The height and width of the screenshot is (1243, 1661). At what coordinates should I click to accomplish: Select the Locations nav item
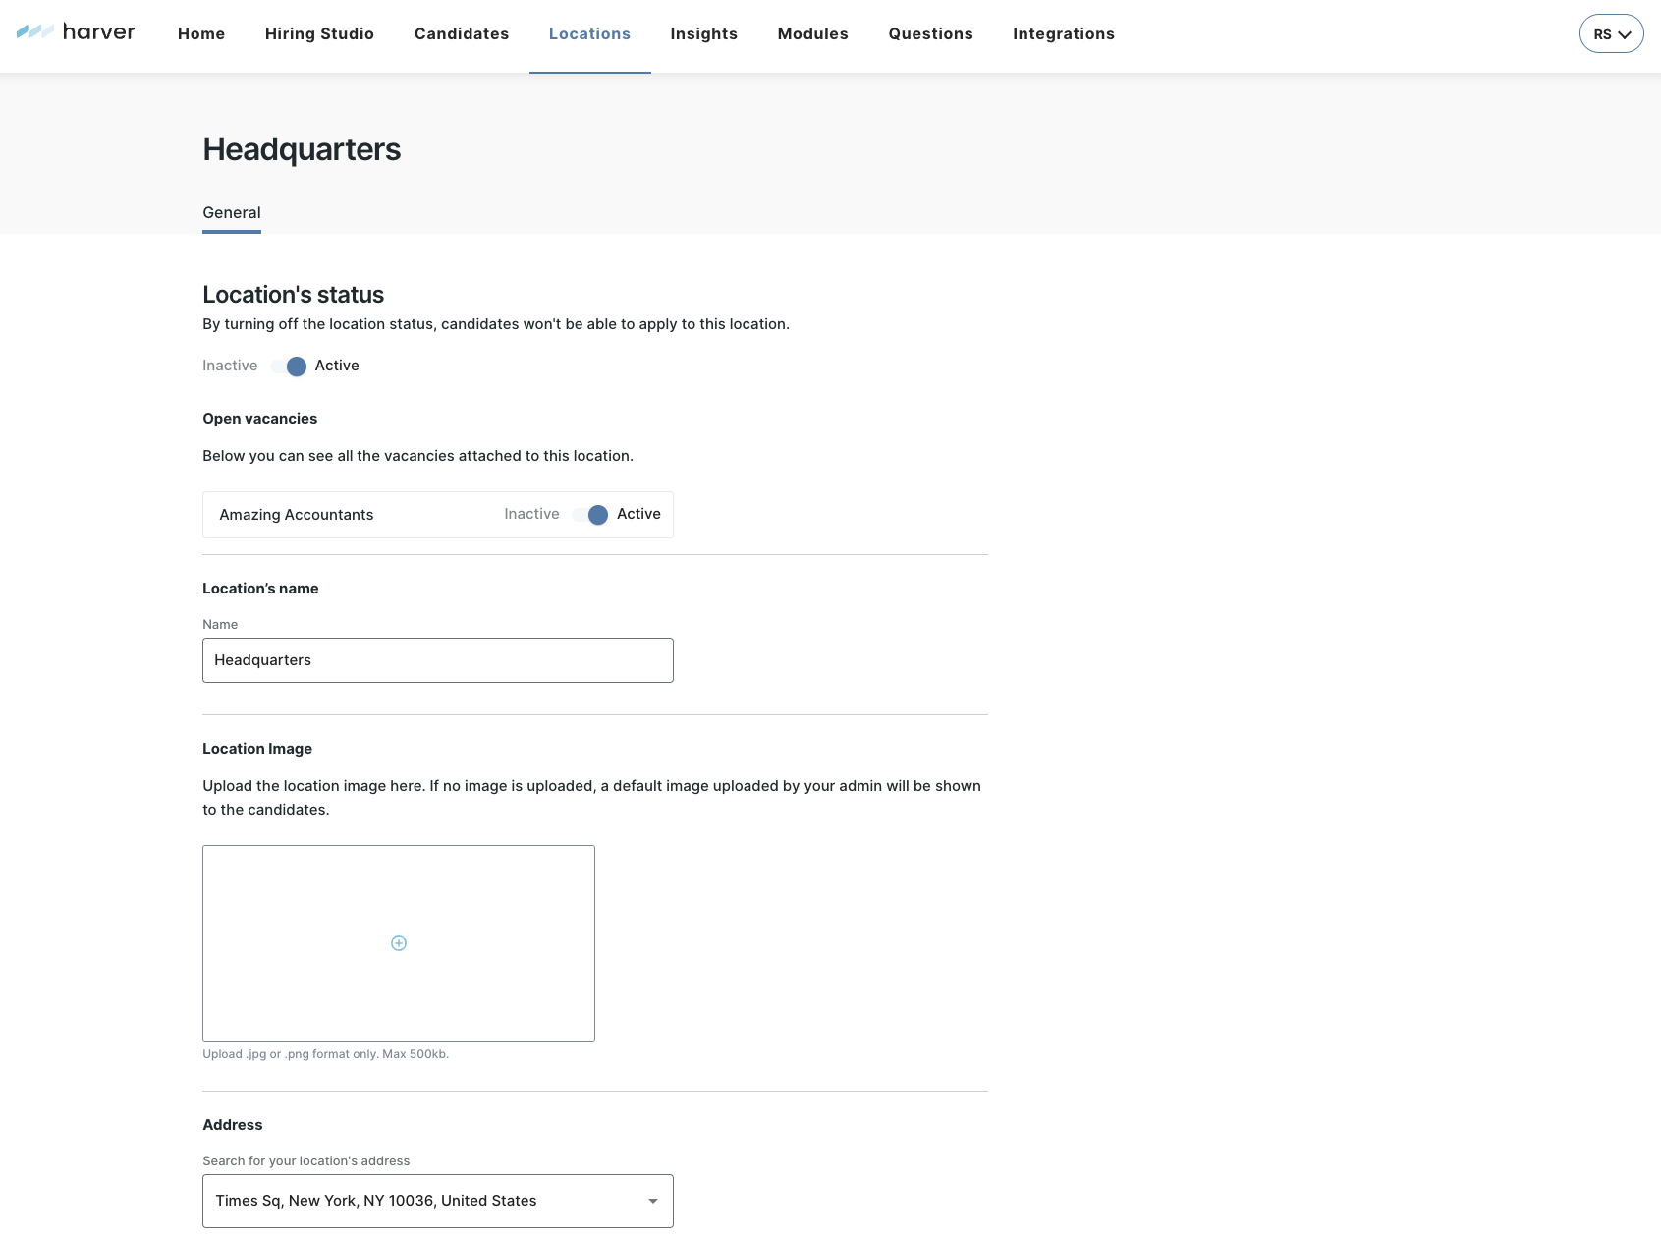pos(589,34)
